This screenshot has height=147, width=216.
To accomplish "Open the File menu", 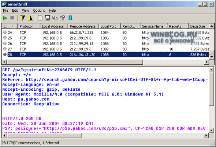I will point(5,11).
